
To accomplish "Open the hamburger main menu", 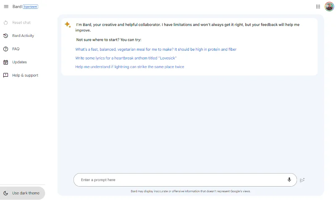I will click(x=6, y=7).
